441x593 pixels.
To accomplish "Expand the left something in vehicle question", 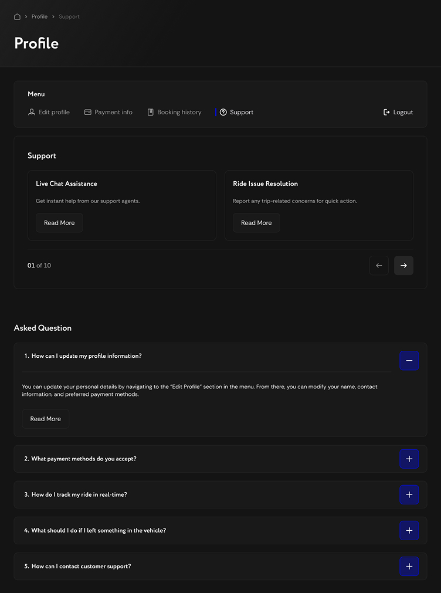I will pyautogui.click(x=409, y=530).
